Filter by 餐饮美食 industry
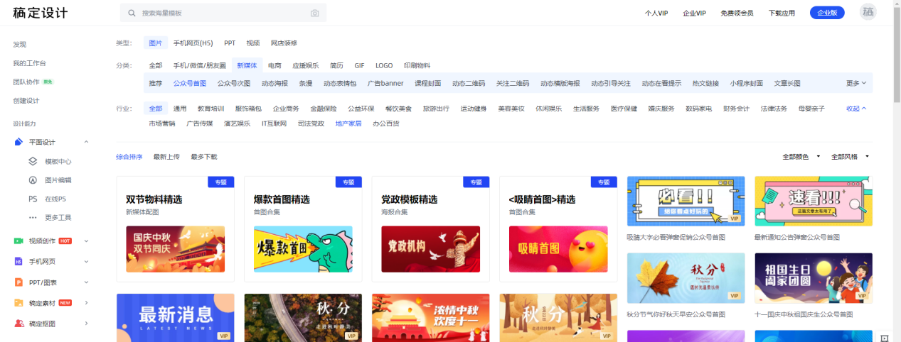This screenshot has width=901, height=342. (398, 109)
